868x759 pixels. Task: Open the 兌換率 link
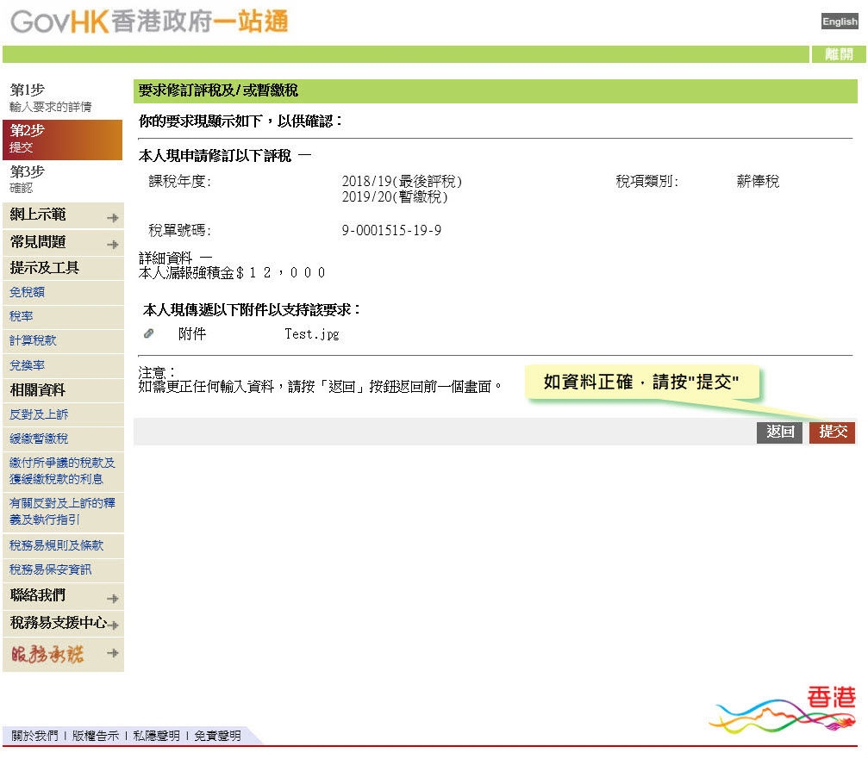point(27,365)
